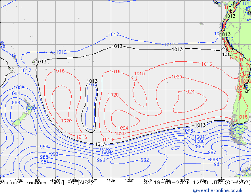
Task: Click the 130W longitude axis label
Action: [129, 181]
